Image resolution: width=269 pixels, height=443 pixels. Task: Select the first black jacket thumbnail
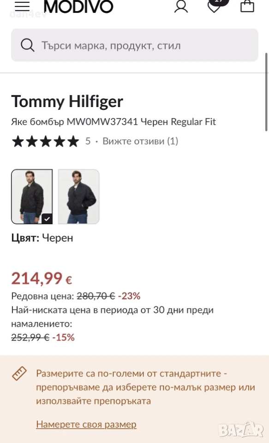[x=32, y=197]
